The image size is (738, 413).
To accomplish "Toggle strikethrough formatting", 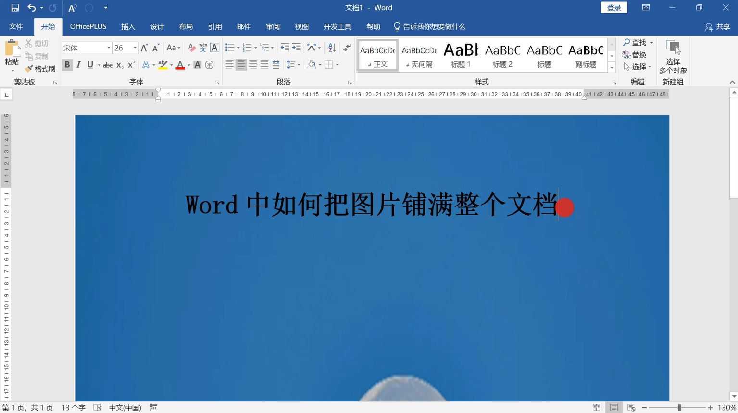I will 108,65.
